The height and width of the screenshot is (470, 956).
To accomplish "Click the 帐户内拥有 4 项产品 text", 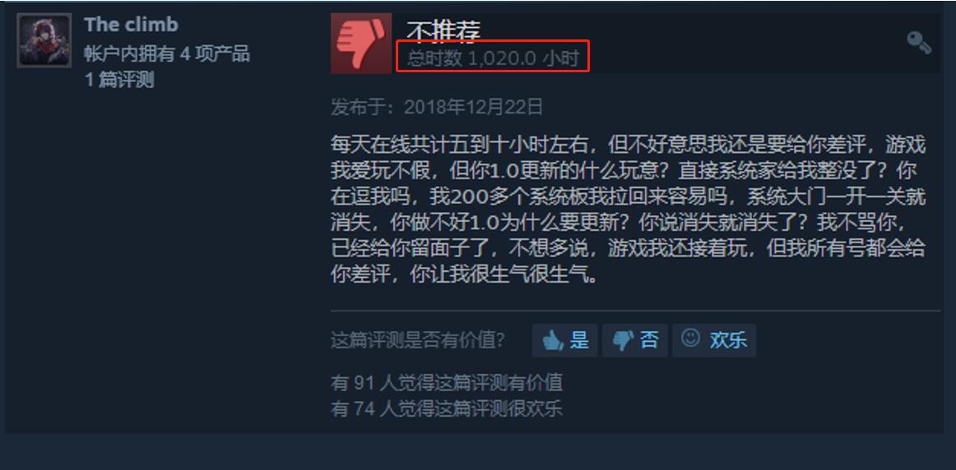I will point(167,53).
